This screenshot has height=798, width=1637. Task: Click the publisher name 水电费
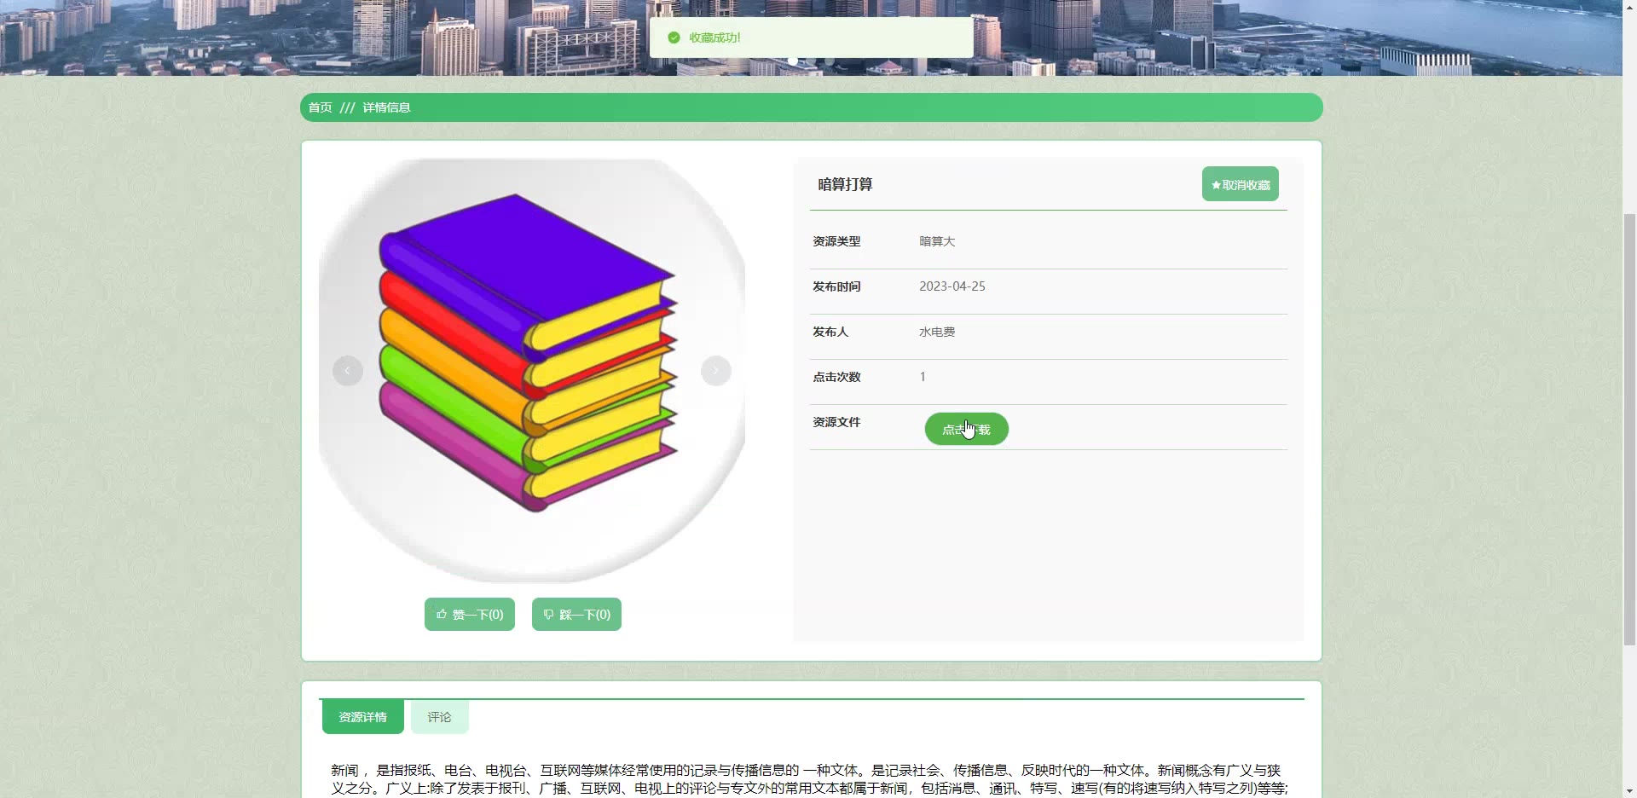click(x=936, y=332)
